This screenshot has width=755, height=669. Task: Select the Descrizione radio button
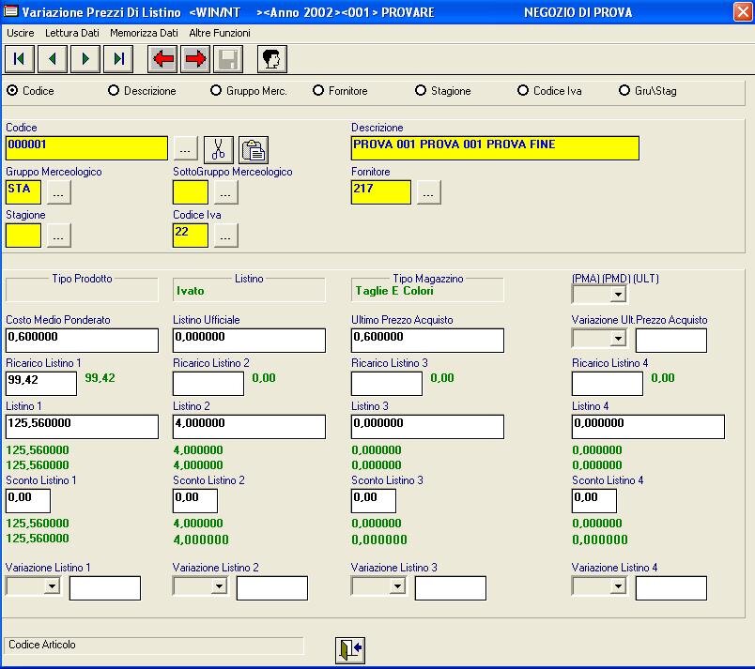pyautogui.click(x=115, y=91)
